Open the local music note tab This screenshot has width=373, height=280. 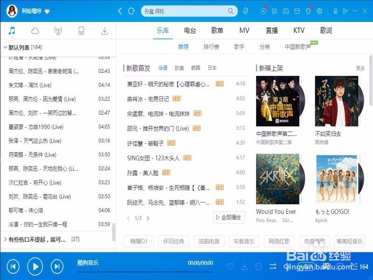click(x=12, y=30)
